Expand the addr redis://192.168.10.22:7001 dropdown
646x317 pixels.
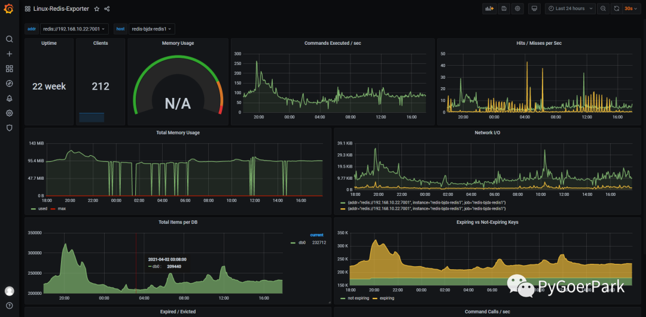pyautogui.click(x=75, y=29)
